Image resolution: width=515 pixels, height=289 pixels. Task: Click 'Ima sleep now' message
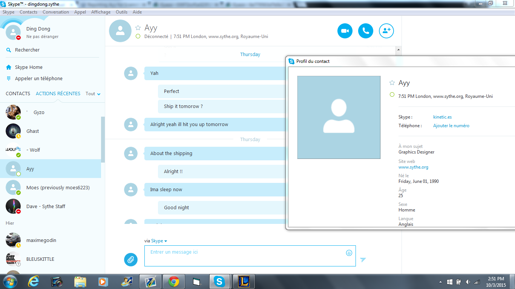pyautogui.click(x=215, y=190)
